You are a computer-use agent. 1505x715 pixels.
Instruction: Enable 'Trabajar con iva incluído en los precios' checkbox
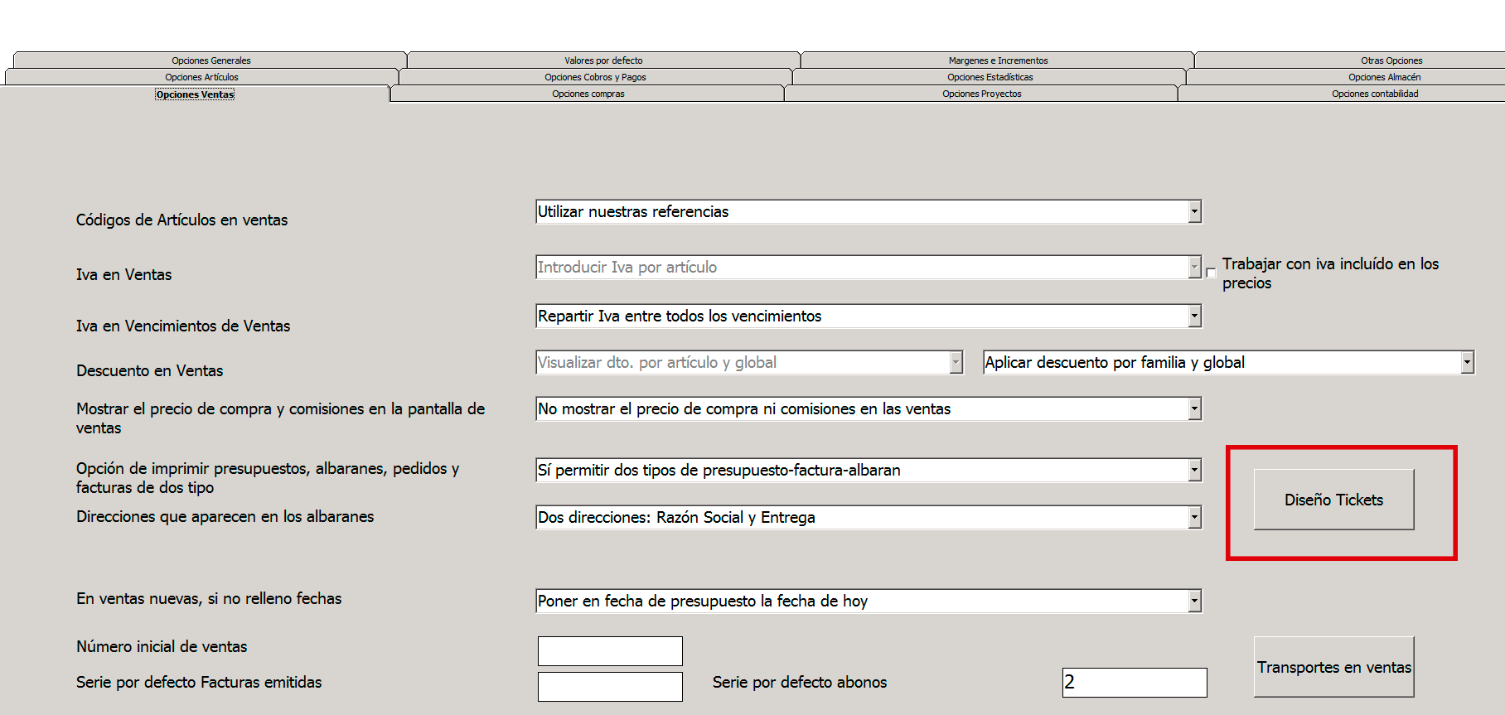1211,273
